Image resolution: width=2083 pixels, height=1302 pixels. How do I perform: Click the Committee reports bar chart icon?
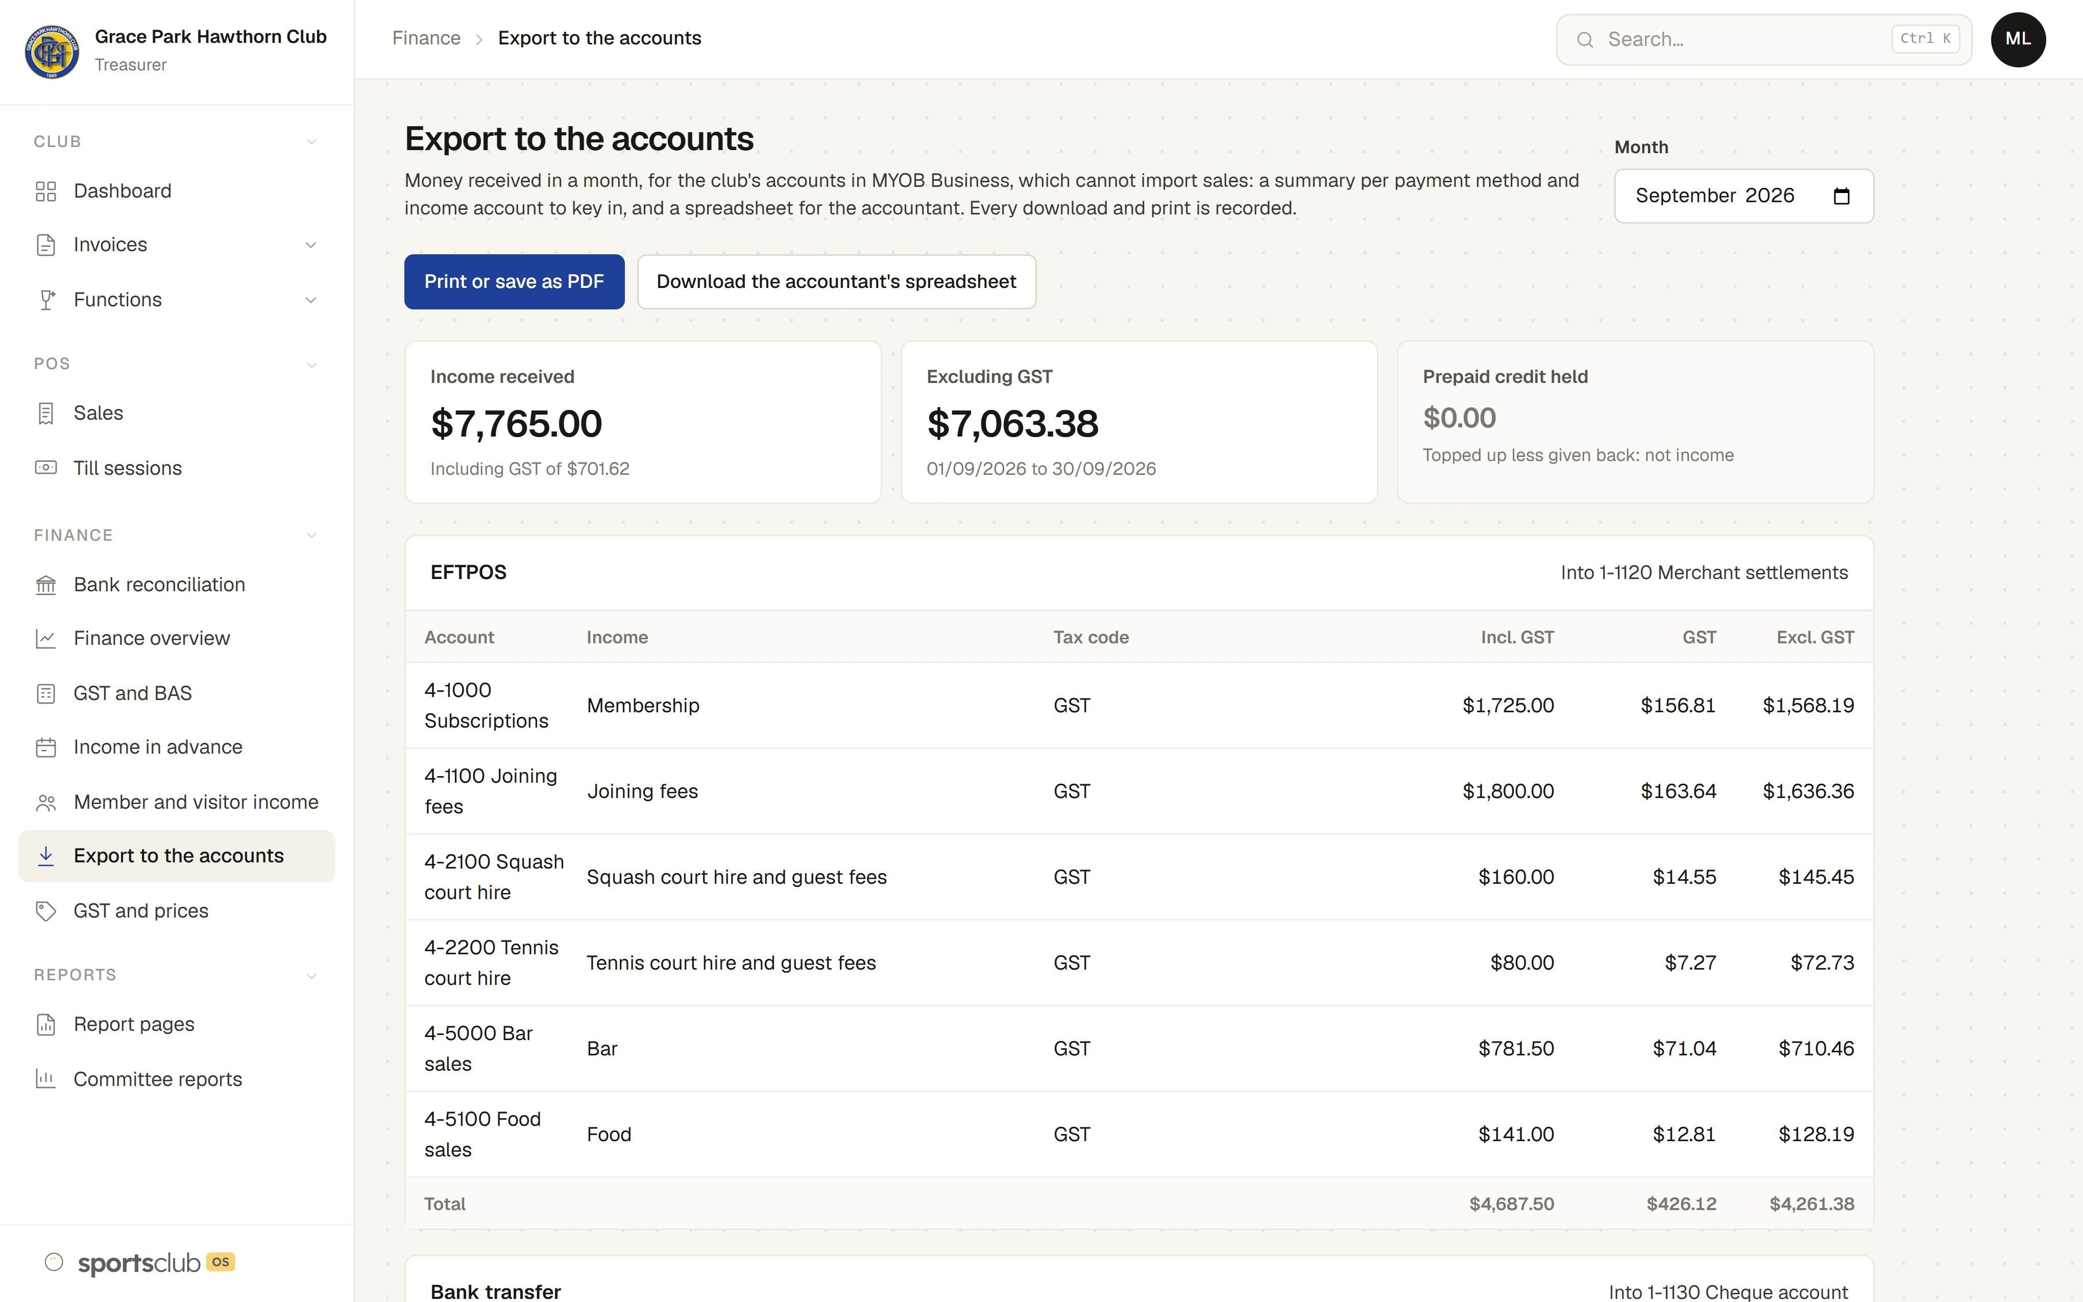click(x=45, y=1079)
